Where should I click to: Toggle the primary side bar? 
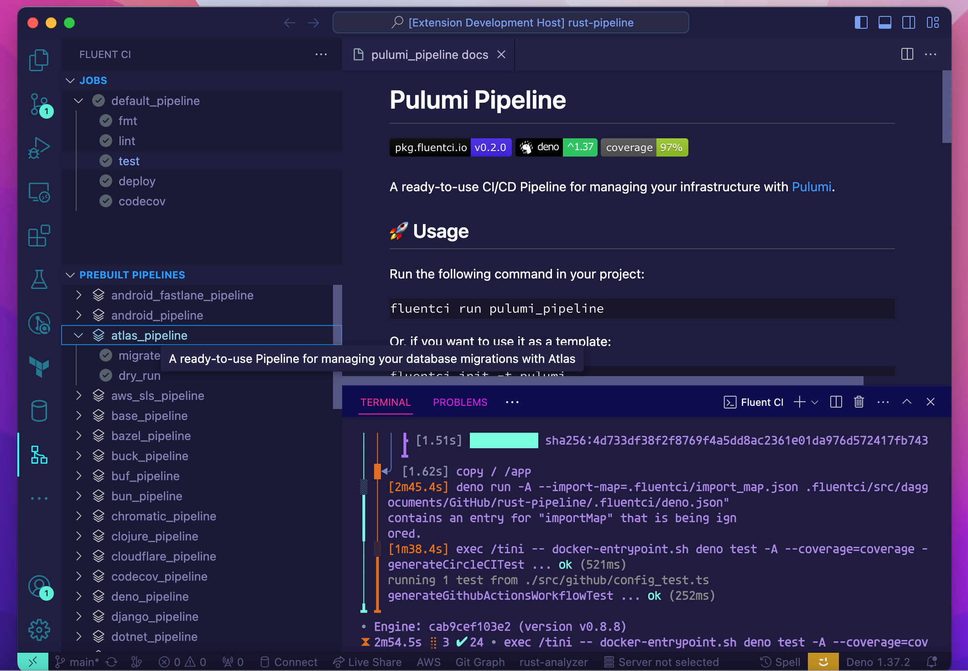click(x=861, y=22)
